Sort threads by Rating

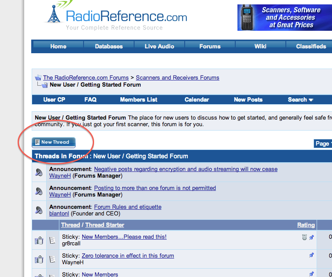[306, 225]
